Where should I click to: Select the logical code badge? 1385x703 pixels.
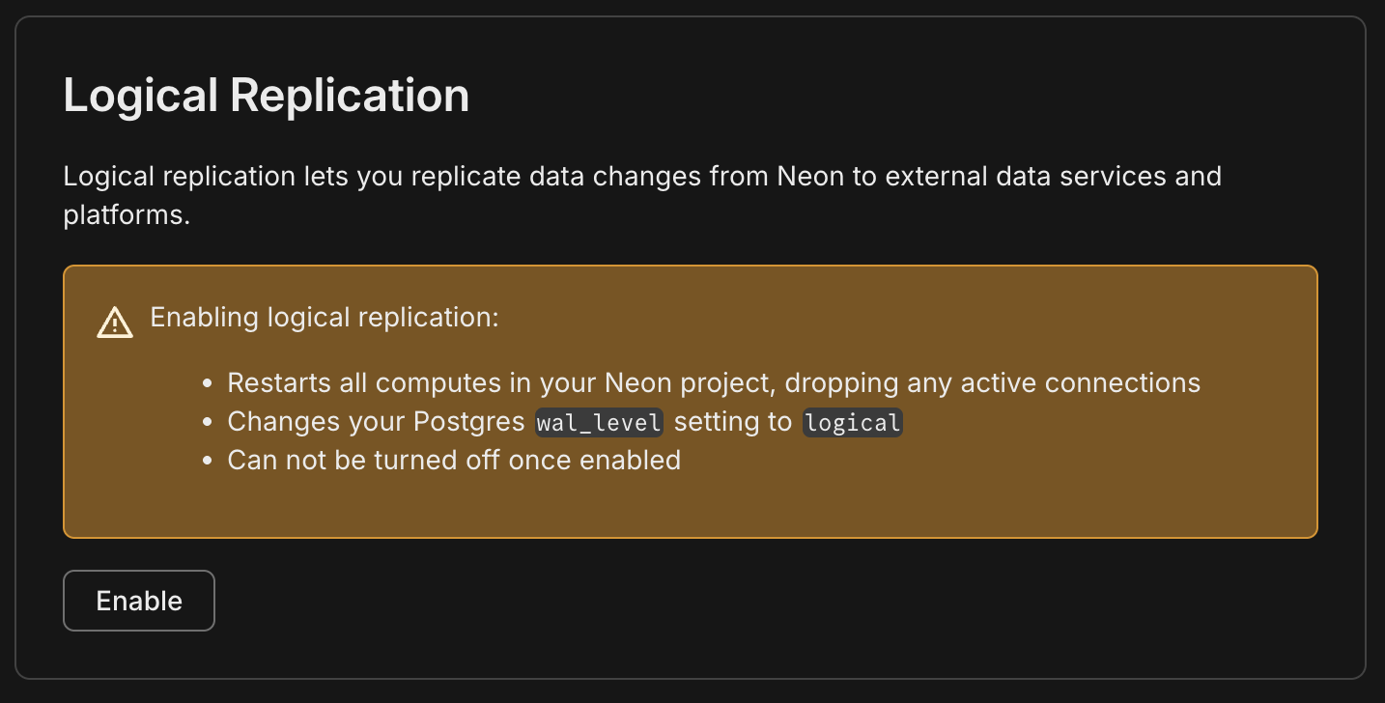[852, 422]
